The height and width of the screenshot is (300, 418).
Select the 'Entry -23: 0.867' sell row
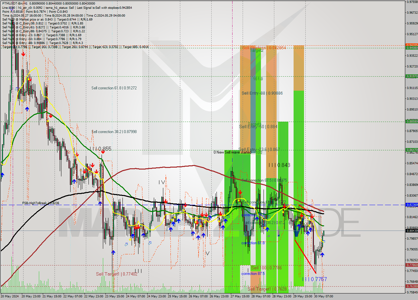click(x=42, y=35)
